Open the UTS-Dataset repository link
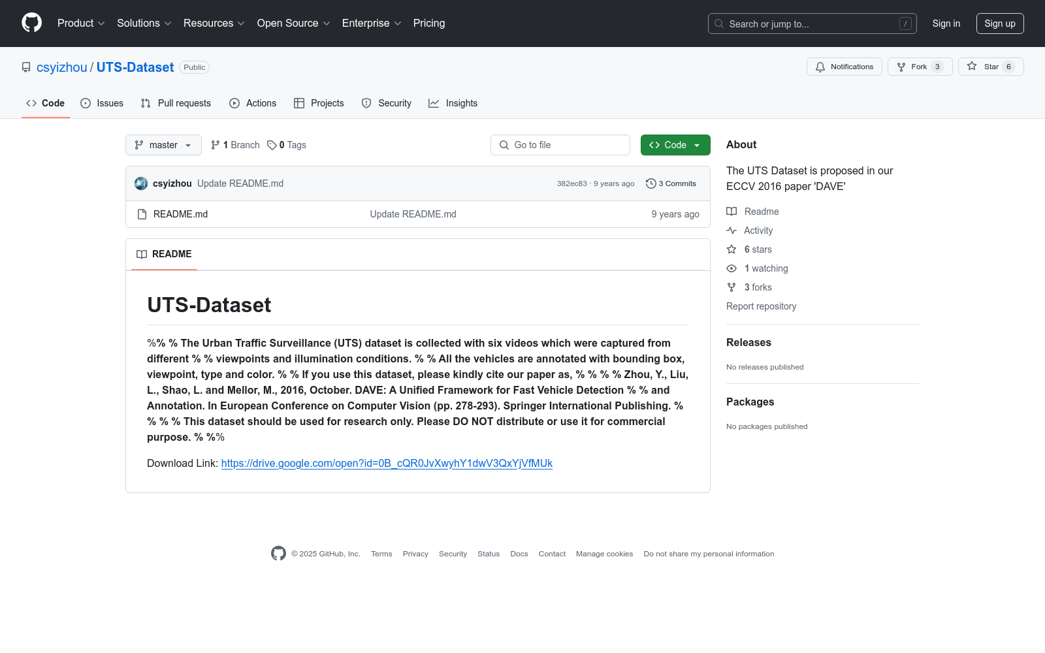This screenshot has width=1045, height=653. point(135,67)
